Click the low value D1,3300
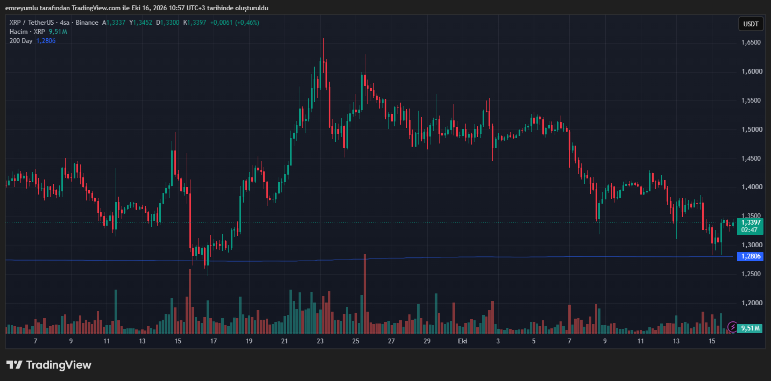 pos(168,23)
